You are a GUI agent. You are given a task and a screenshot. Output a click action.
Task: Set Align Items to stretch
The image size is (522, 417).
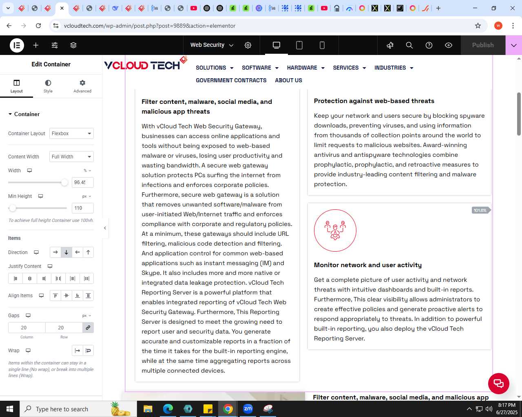click(x=88, y=296)
